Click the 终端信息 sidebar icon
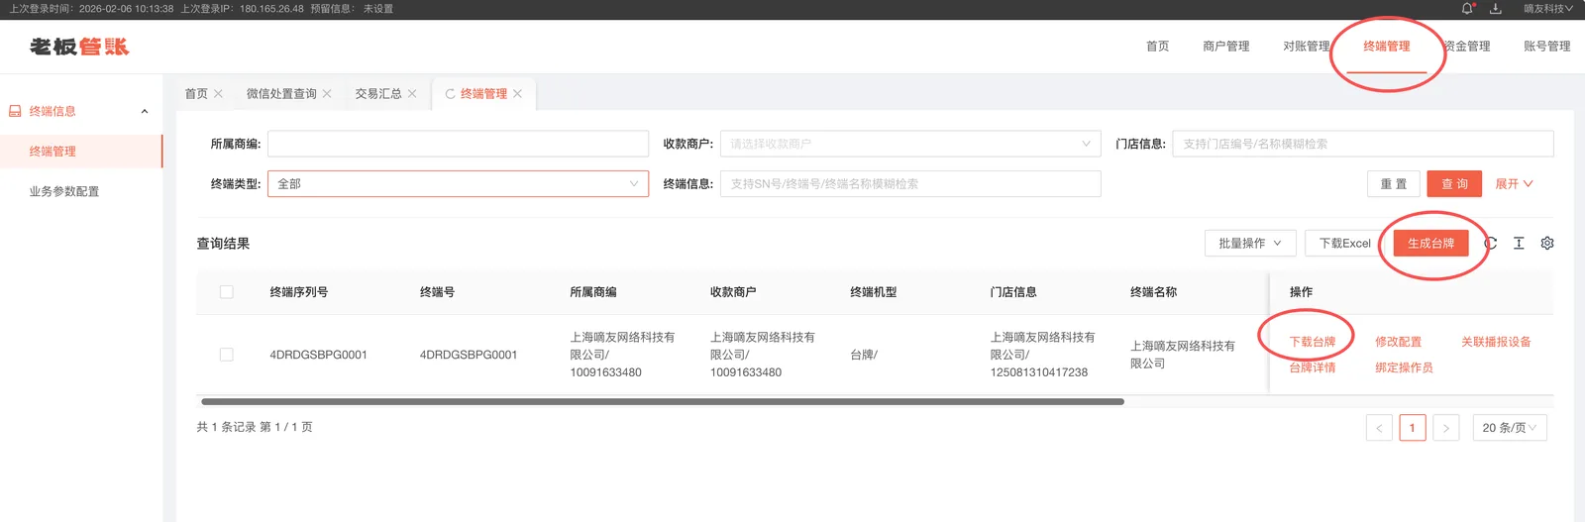This screenshot has width=1585, height=522. pyautogui.click(x=15, y=111)
